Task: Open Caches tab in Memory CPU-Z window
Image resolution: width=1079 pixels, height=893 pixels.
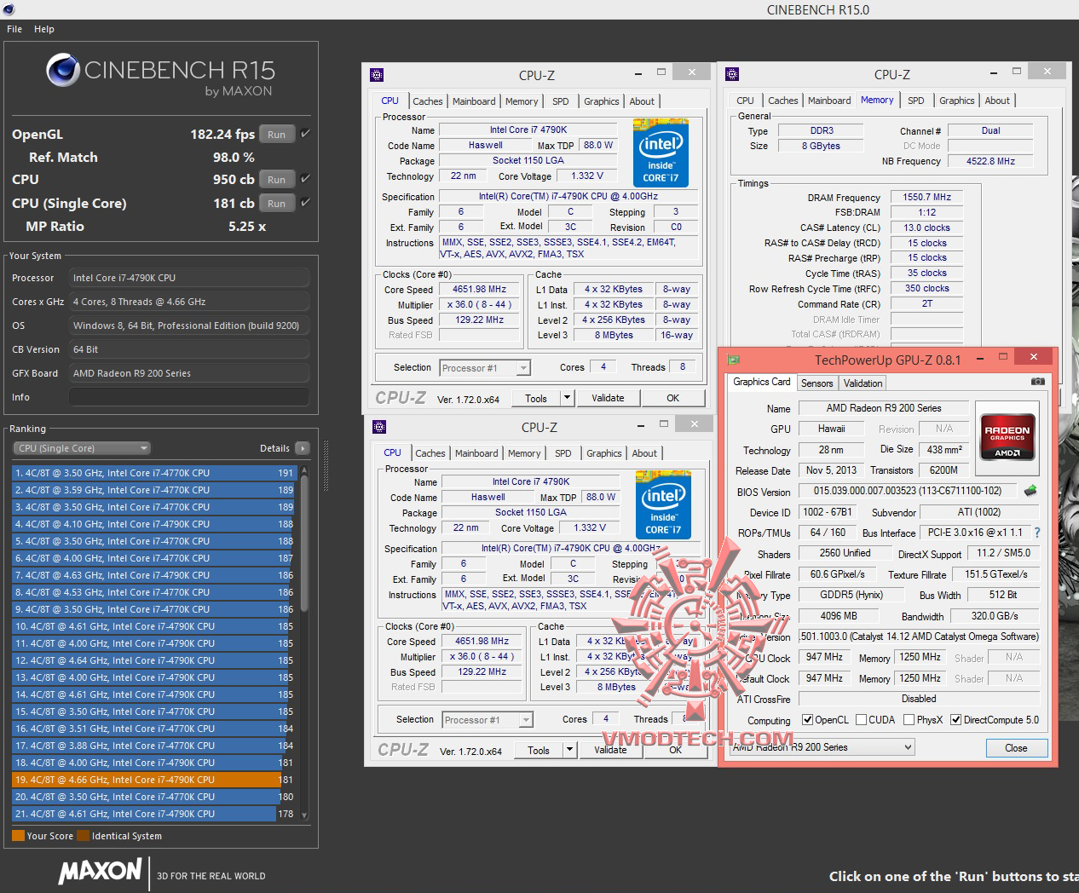Action: (x=782, y=101)
